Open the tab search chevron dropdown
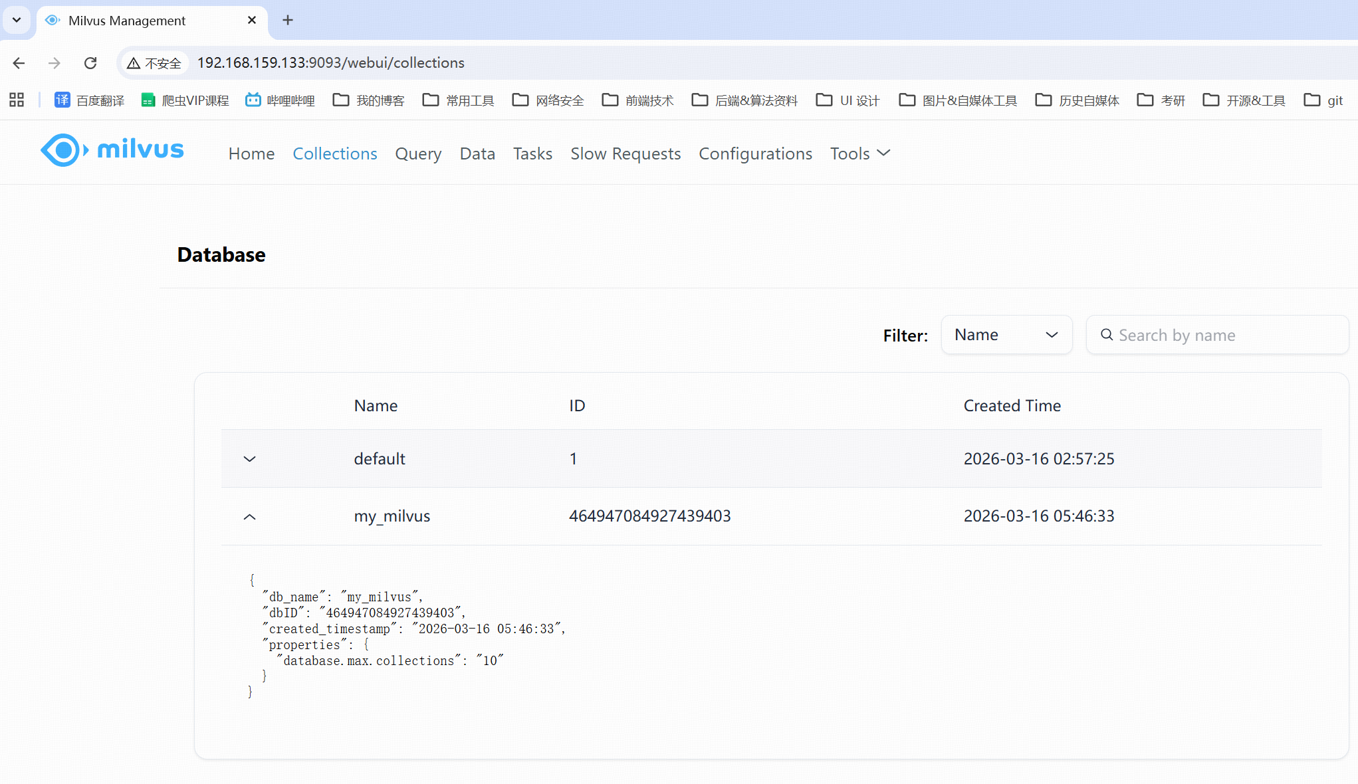This screenshot has width=1358, height=784. tap(17, 20)
